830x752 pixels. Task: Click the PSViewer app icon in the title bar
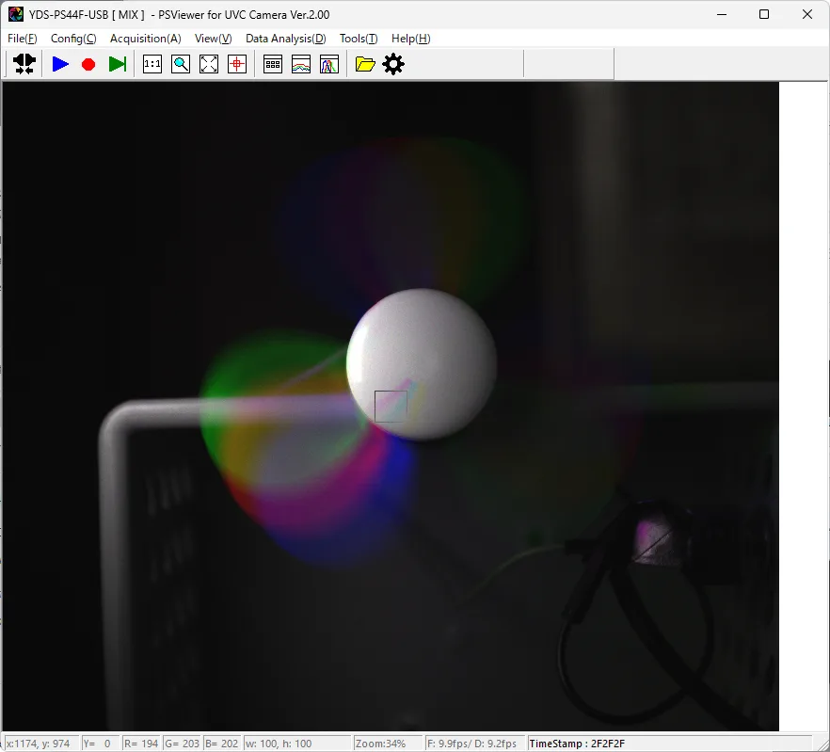point(16,14)
